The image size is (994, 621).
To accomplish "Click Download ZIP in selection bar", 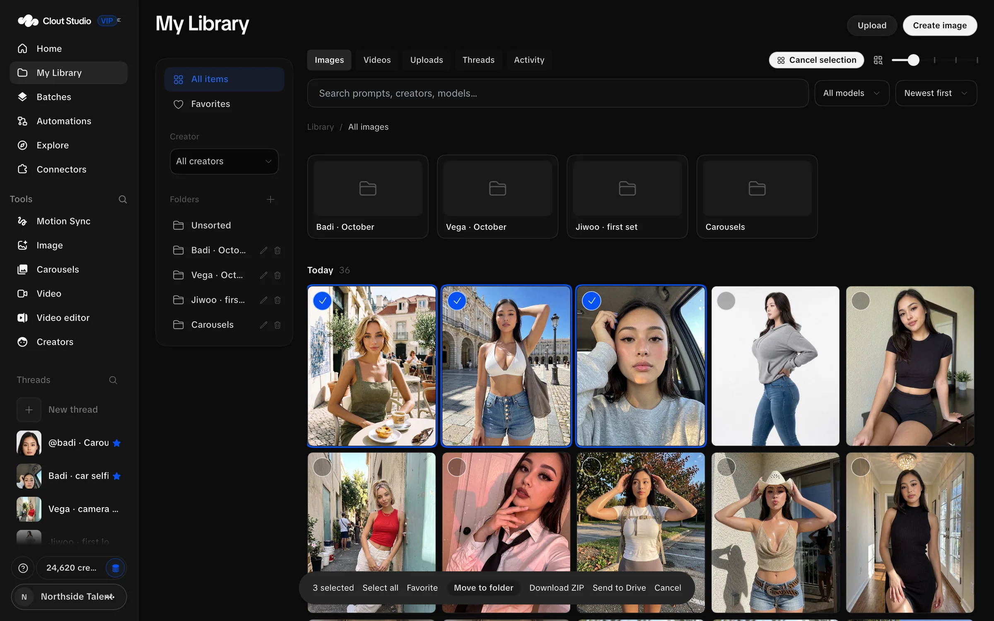I will (557, 587).
